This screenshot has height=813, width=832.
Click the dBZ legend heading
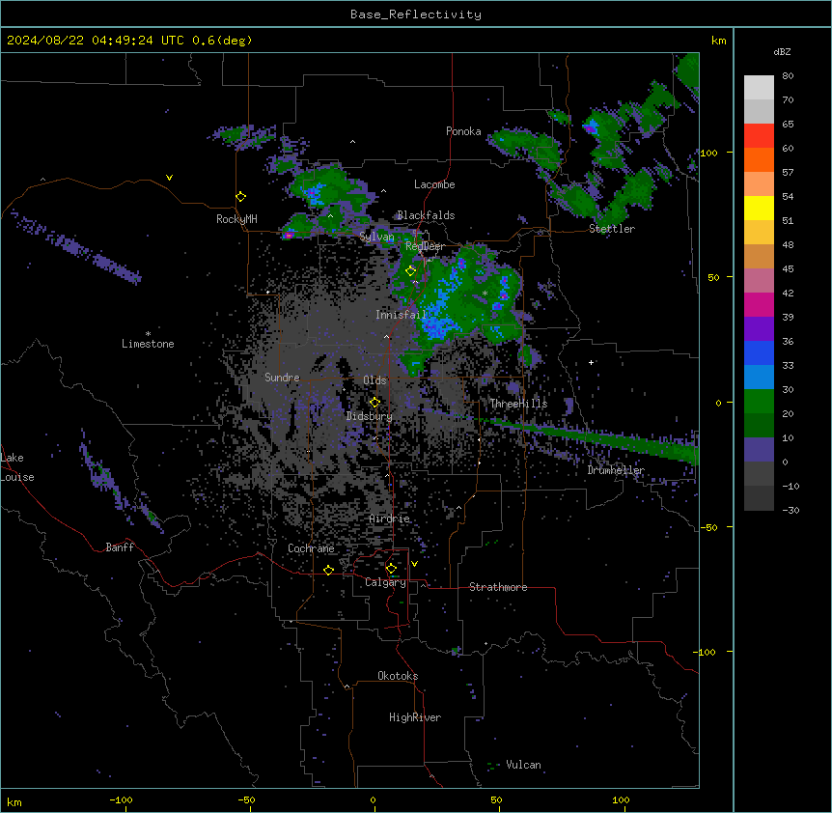point(782,52)
